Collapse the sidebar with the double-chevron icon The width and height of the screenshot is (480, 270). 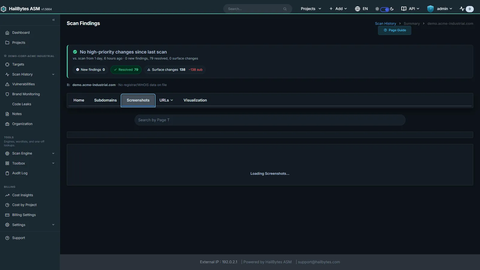coord(53,20)
